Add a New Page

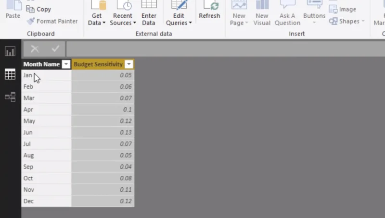[239, 13]
